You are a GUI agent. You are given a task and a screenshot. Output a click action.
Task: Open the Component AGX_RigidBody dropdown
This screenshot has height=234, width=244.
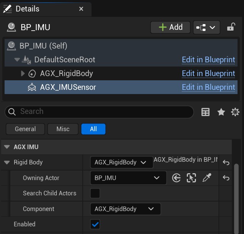125,209
